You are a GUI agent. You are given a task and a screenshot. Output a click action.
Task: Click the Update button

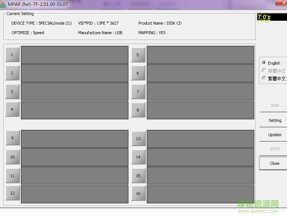274,135
